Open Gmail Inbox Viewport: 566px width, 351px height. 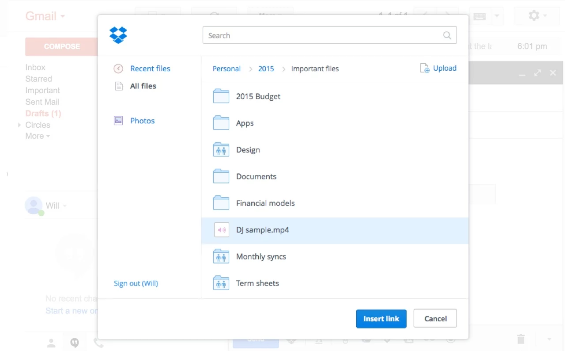click(35, 67)
